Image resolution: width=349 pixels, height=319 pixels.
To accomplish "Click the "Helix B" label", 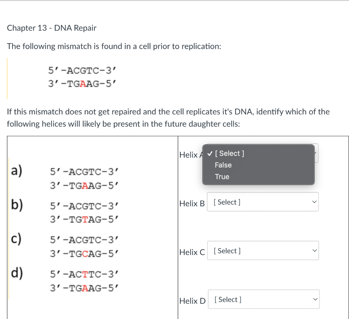I will 192,203.
